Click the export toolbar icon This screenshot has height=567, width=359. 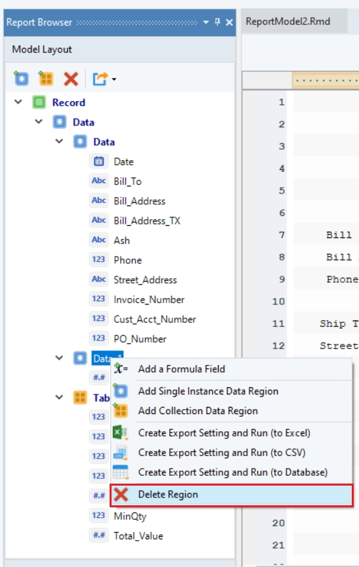[x=100, y=79]
